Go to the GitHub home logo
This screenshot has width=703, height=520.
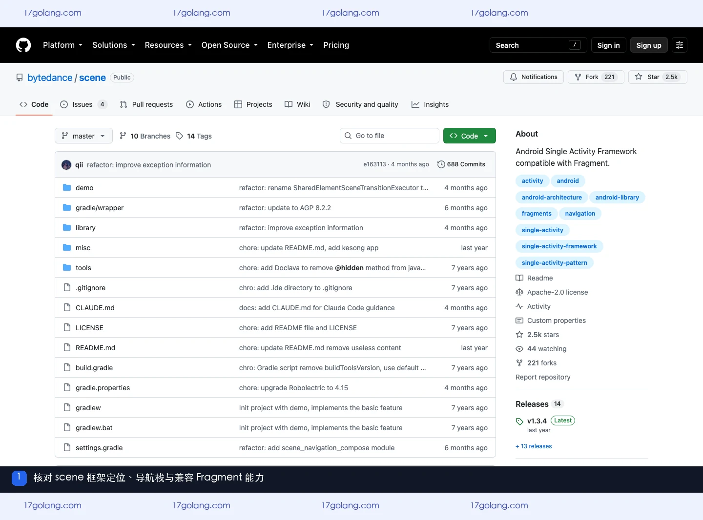23,45
